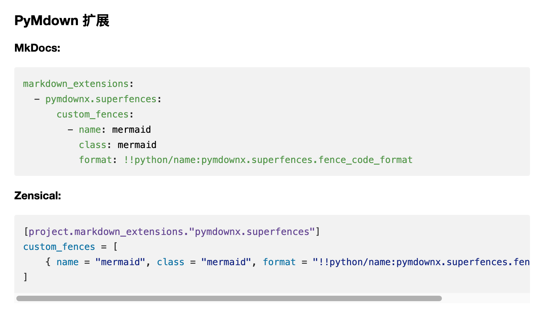547x311 pixels.
Task: Click the PyMdown 扩展 heading
Action: [x=62, y=21]
